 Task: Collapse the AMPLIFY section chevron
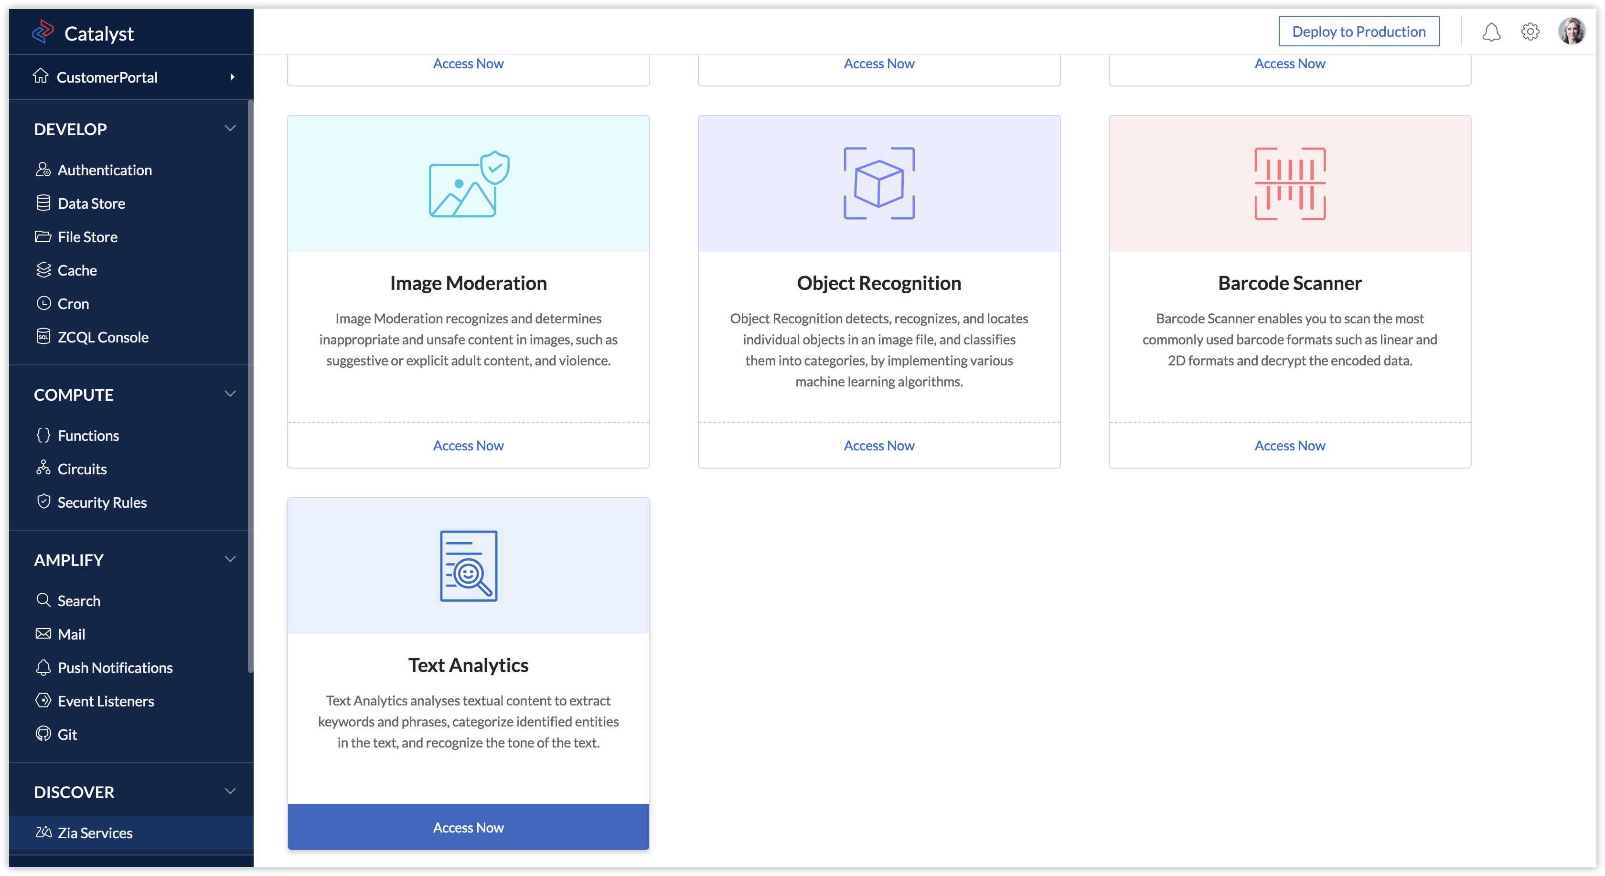click(230, 559)
